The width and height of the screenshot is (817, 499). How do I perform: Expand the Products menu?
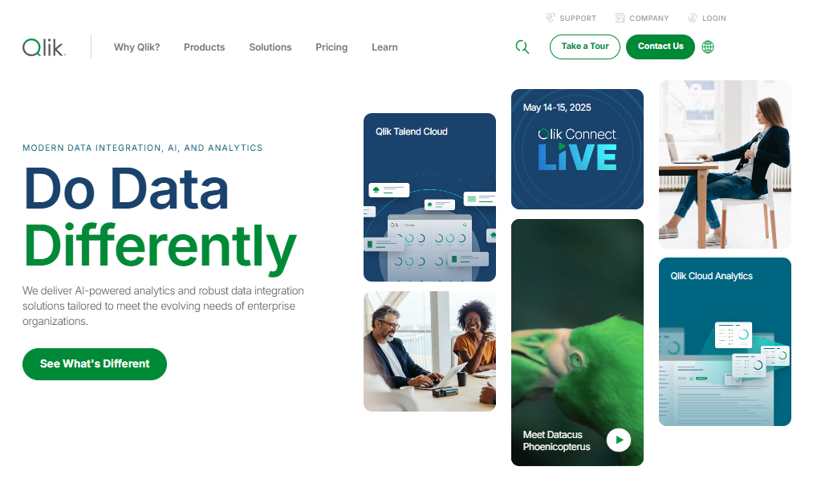pyautogui.click(x=204, y=47)
